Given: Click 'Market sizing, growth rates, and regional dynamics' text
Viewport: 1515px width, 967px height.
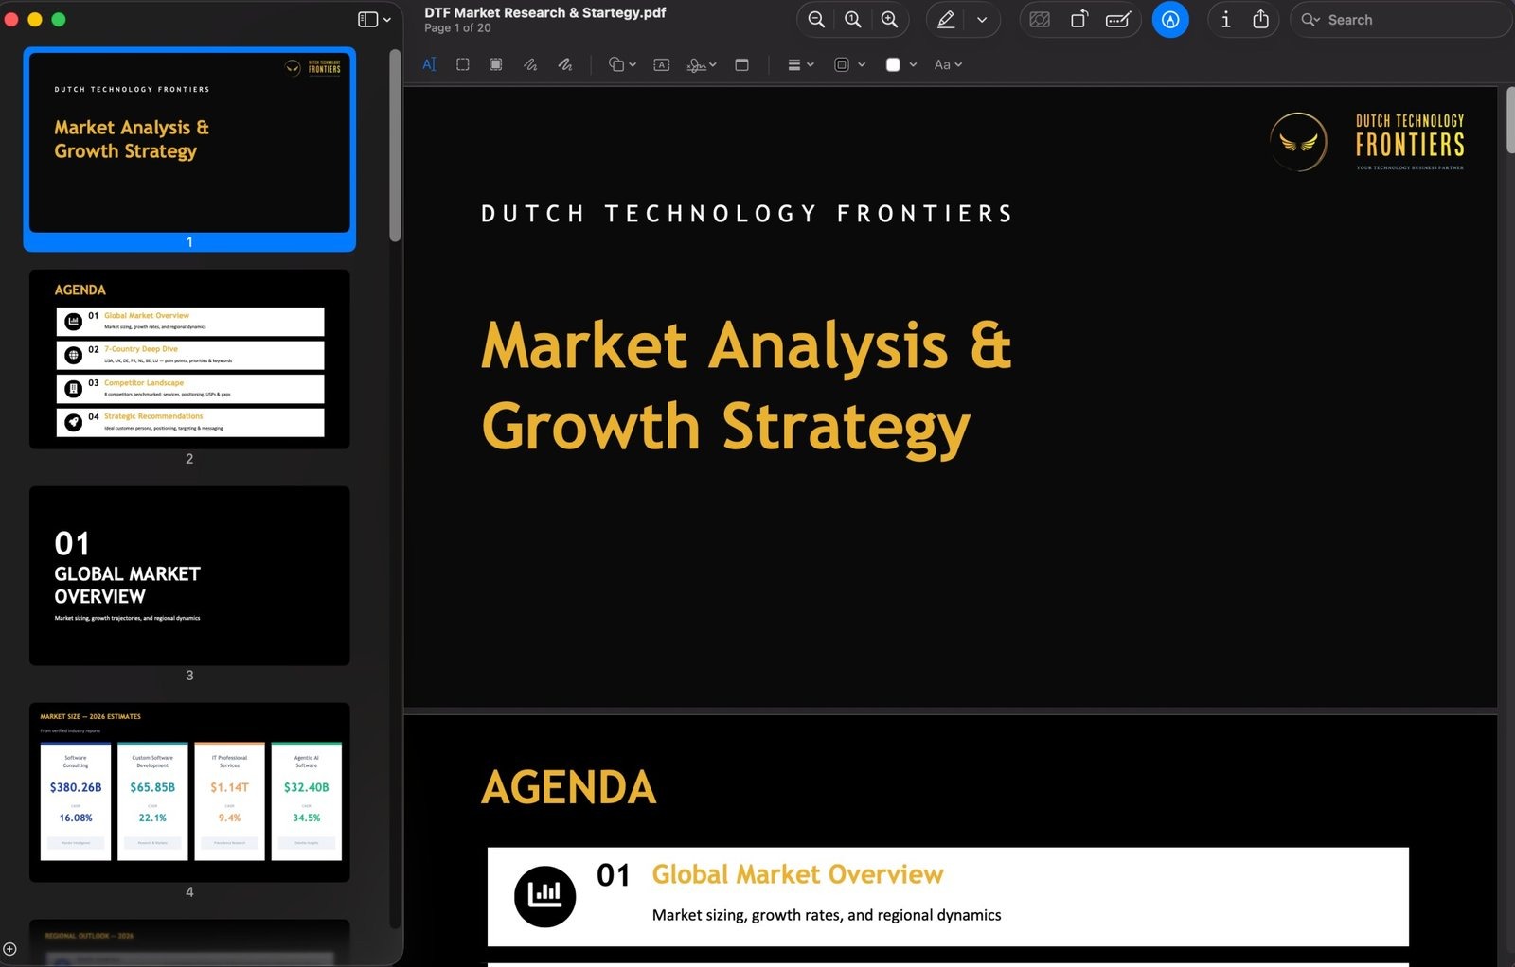Looking at the screenshot, I should 827,915.
